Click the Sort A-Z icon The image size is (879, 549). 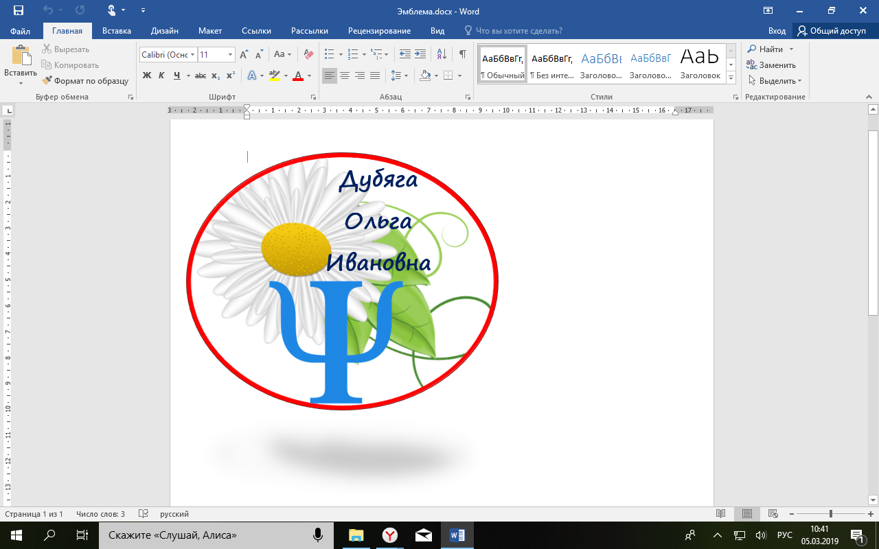(442, 54)
